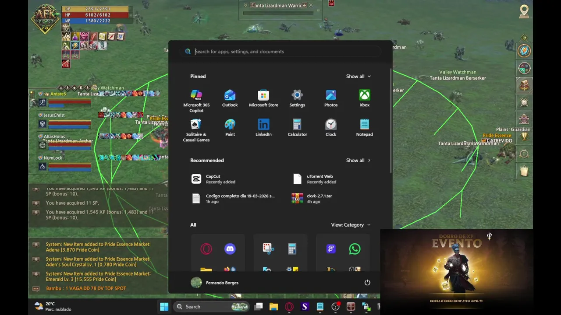
Task: Click the player CP bar 2591/2591
Action: click(x=96, y=9)
